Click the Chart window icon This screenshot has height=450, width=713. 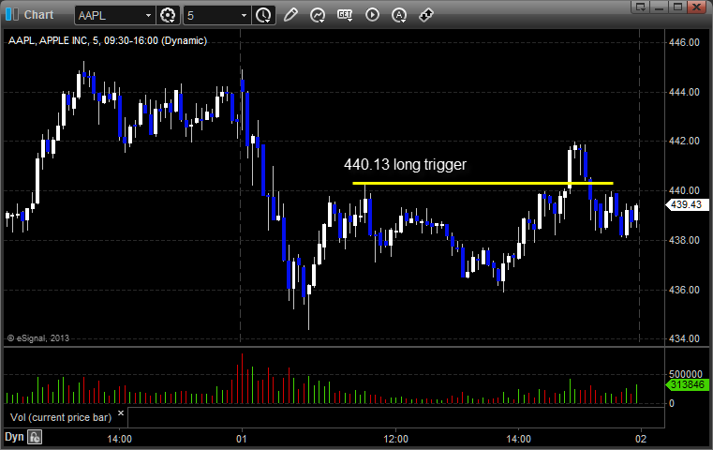12,15
